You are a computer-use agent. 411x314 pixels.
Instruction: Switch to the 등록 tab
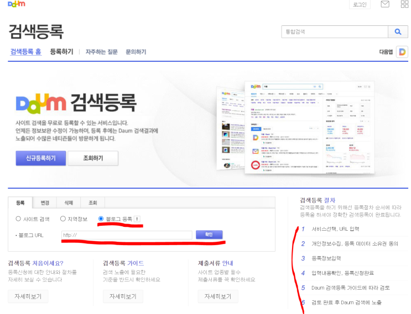(20, 203)
